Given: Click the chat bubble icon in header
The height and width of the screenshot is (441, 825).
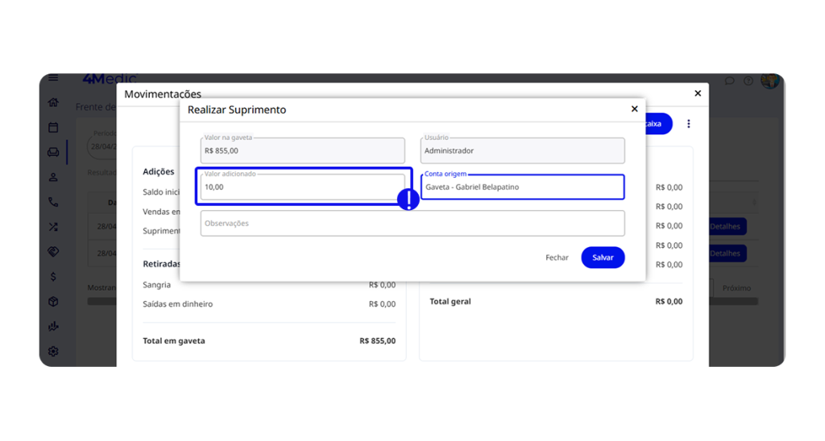Looking at the screenshot, I should pos(729,80).
